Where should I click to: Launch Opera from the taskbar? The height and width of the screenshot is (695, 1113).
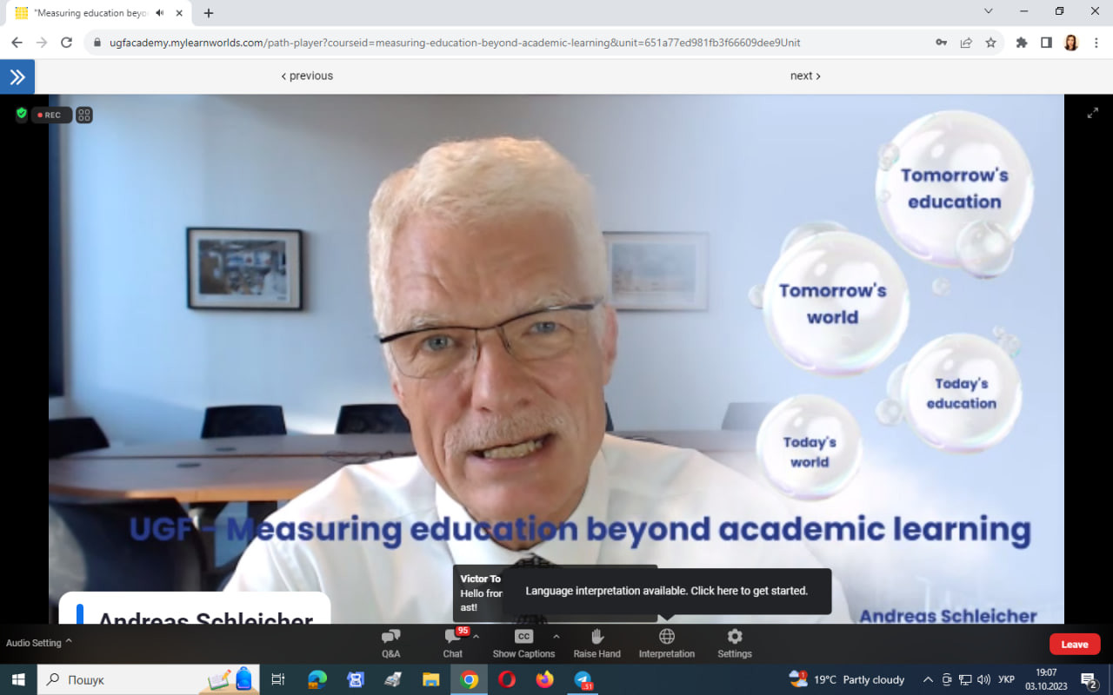click(506, 679)
